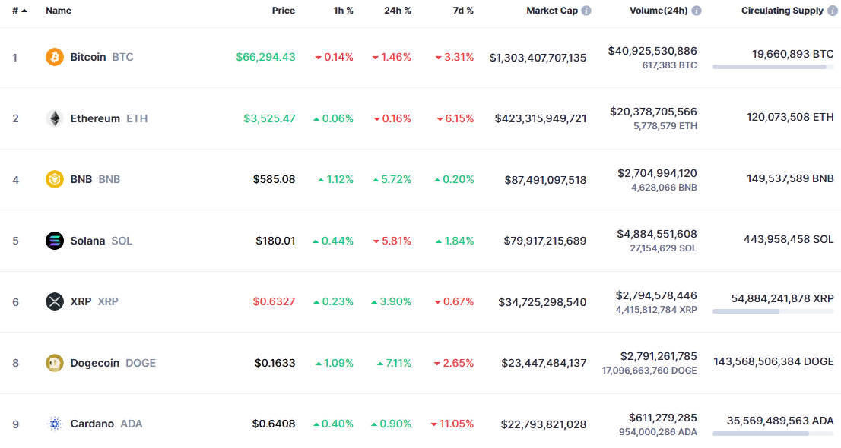Viewport: 841px width, 448px height.
Task: Sort by Market Cap column header
Action: (552, 11)
